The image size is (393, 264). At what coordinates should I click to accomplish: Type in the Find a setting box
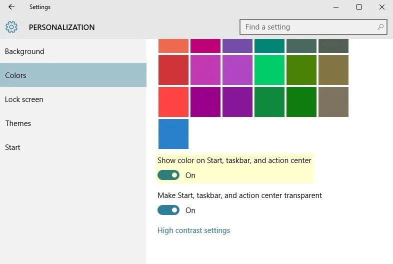[307, 27]
